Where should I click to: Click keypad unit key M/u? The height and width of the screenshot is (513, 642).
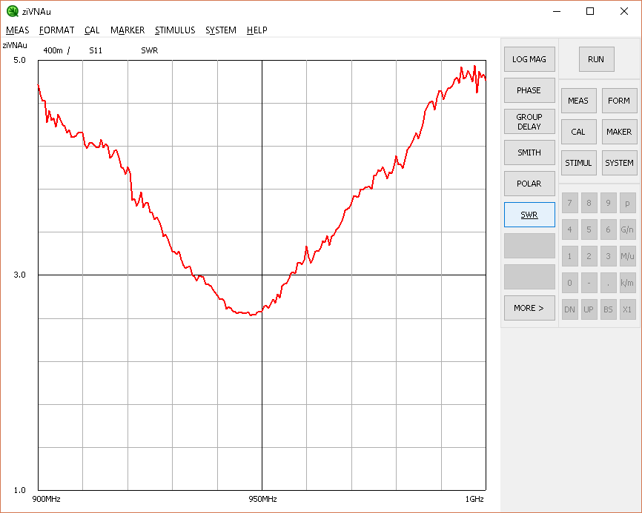tap(628, 256)
